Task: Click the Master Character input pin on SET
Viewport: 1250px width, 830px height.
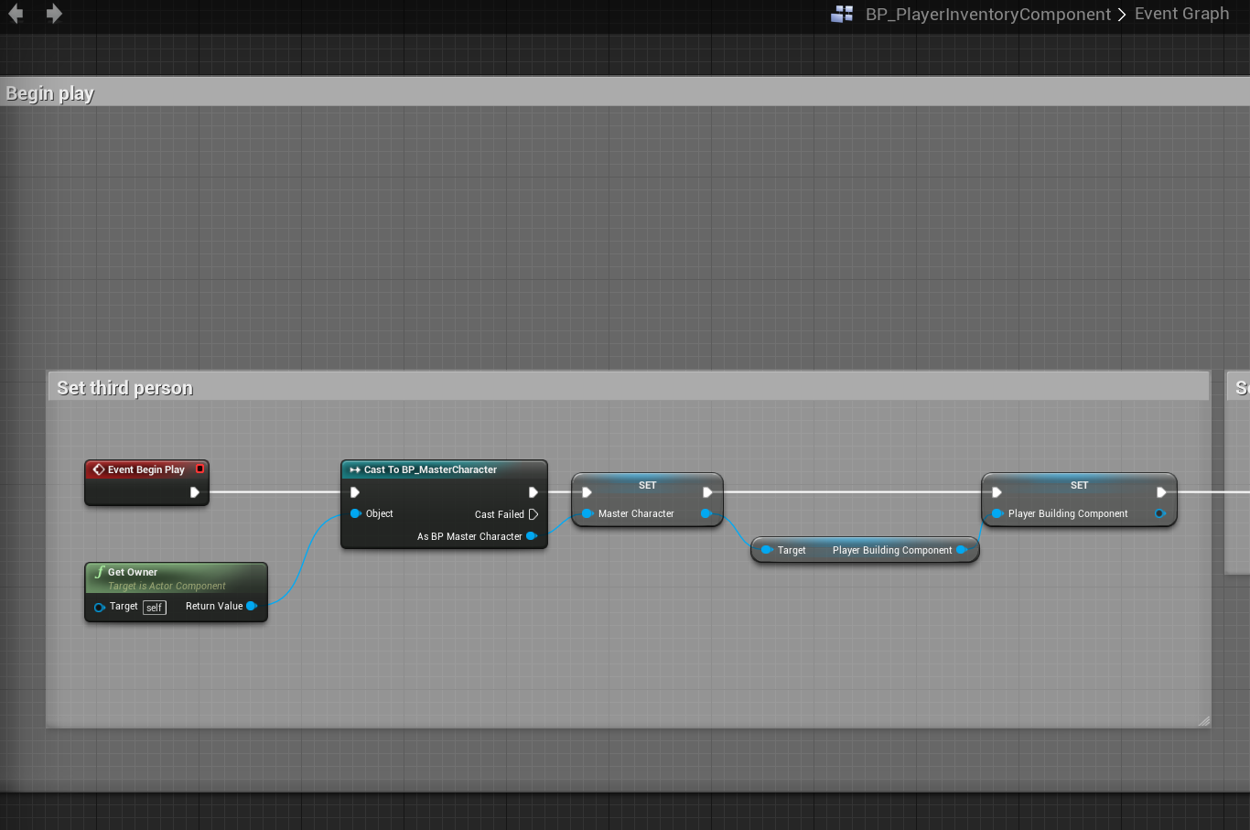Action: tap(587, 513)
